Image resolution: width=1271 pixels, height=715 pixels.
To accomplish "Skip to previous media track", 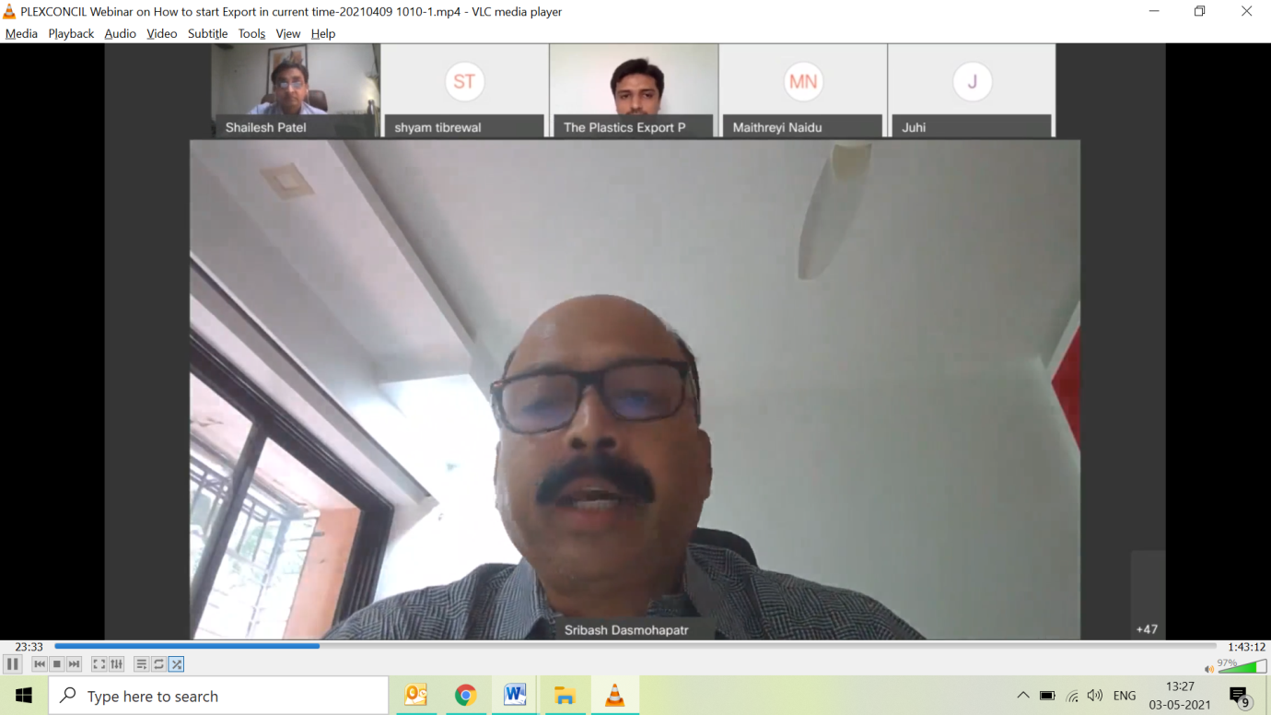I will (40, 664).
